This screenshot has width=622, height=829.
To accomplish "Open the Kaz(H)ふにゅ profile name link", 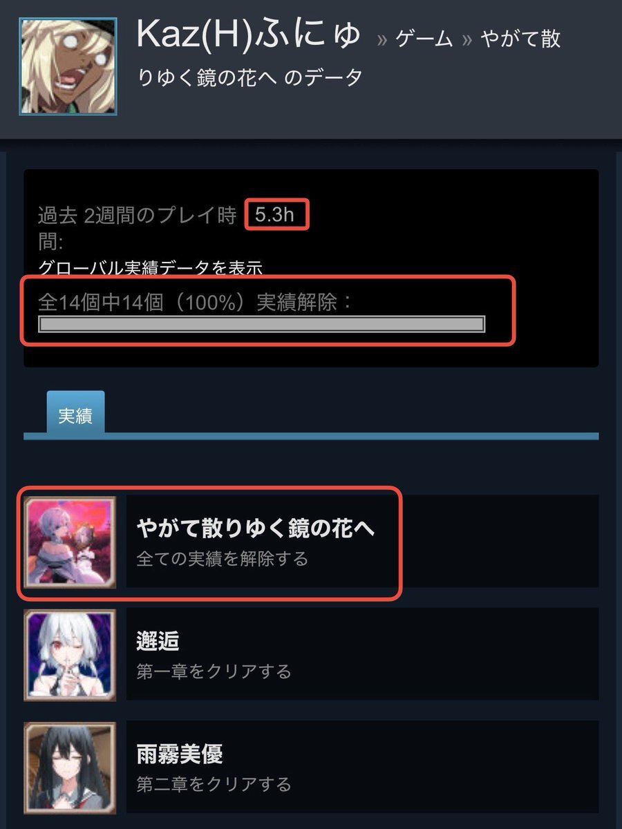I will 249,32.
